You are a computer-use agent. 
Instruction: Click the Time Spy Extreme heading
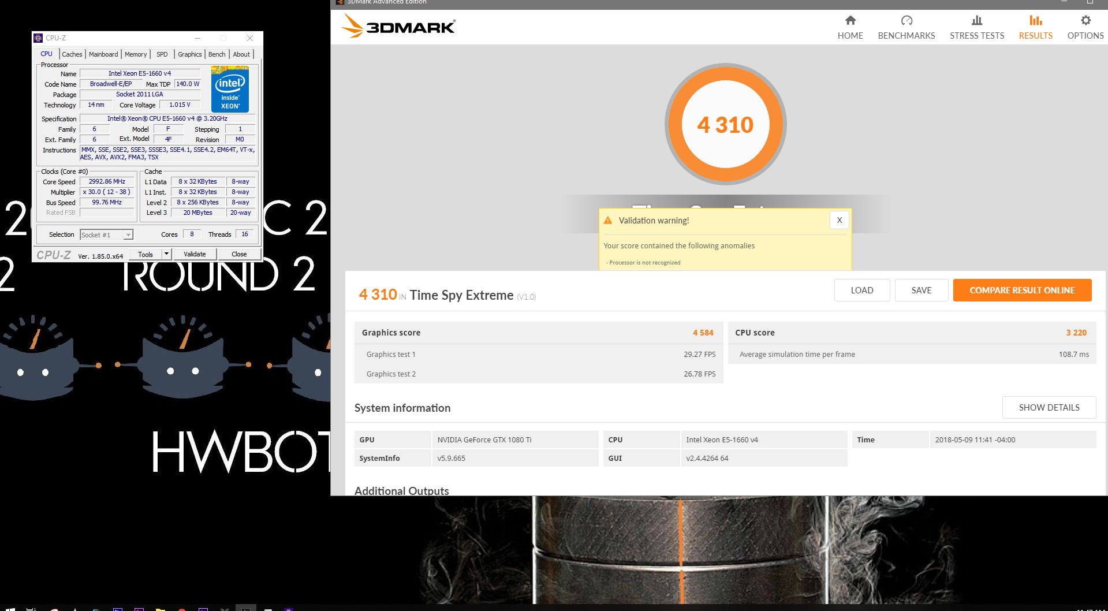pyautogui.click(x=461, y=295)
